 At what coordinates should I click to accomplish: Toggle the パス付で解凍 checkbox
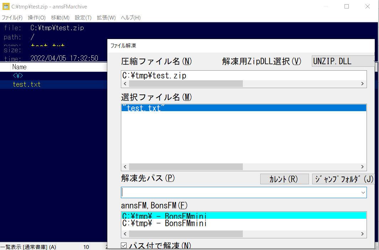click(124, 245)
